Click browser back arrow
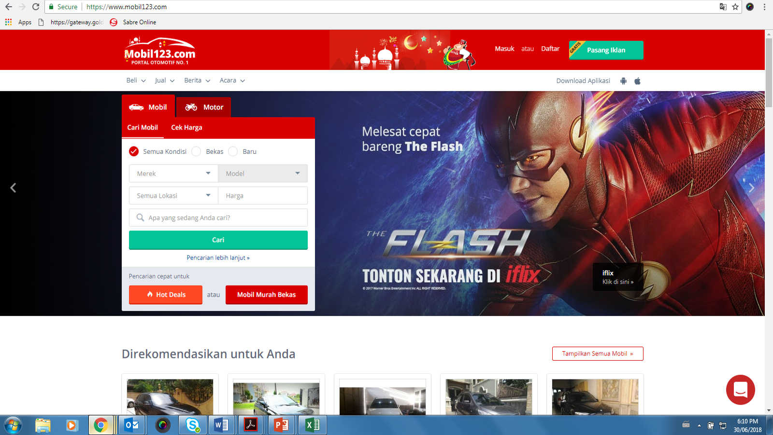Image resolution: width=773 pixels, height=435 pixels. click(x=9, y=7)
